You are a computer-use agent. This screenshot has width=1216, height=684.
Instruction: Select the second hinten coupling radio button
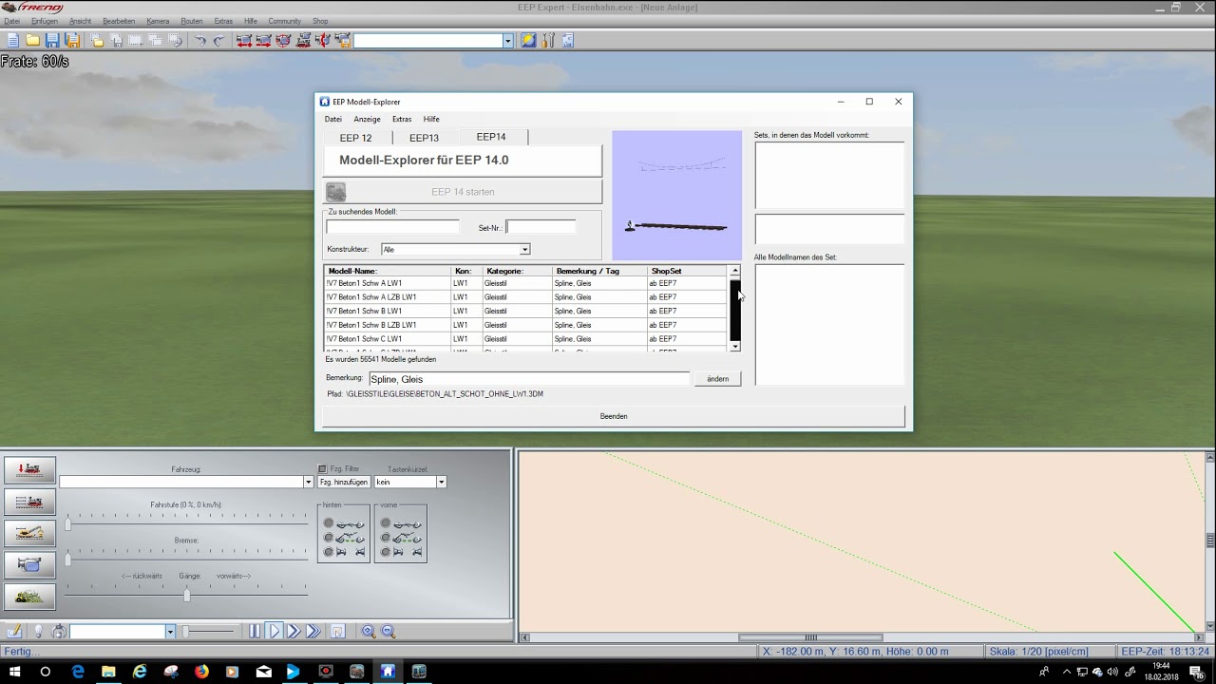tap(329, 538)
